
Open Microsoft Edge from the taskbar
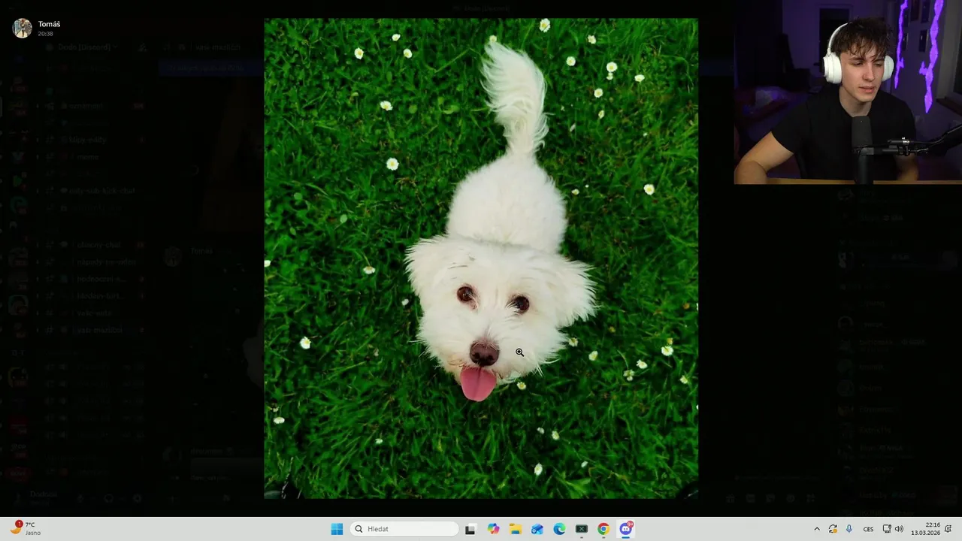point(559,529)
